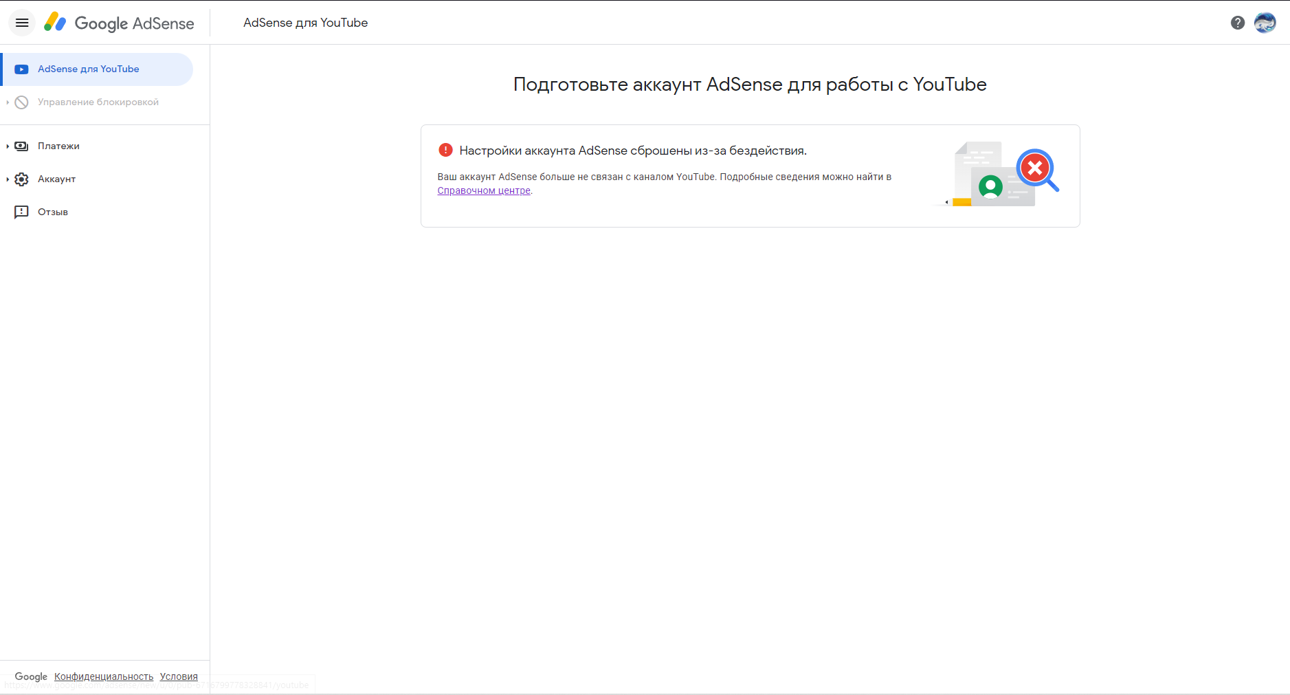Image resolution: width=1290 pixels, height=695 pixels.
Task: Open the Конфиденциальность footer link
Action: tap(104, 676)
